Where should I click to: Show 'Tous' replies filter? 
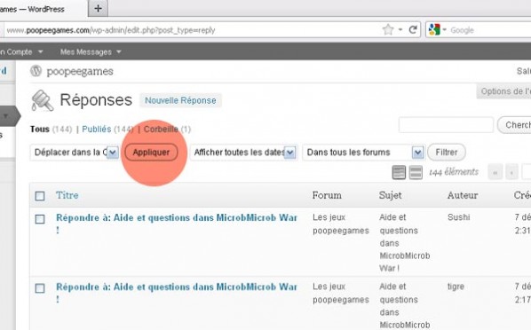pyautogui.click(x=40, y=129)
